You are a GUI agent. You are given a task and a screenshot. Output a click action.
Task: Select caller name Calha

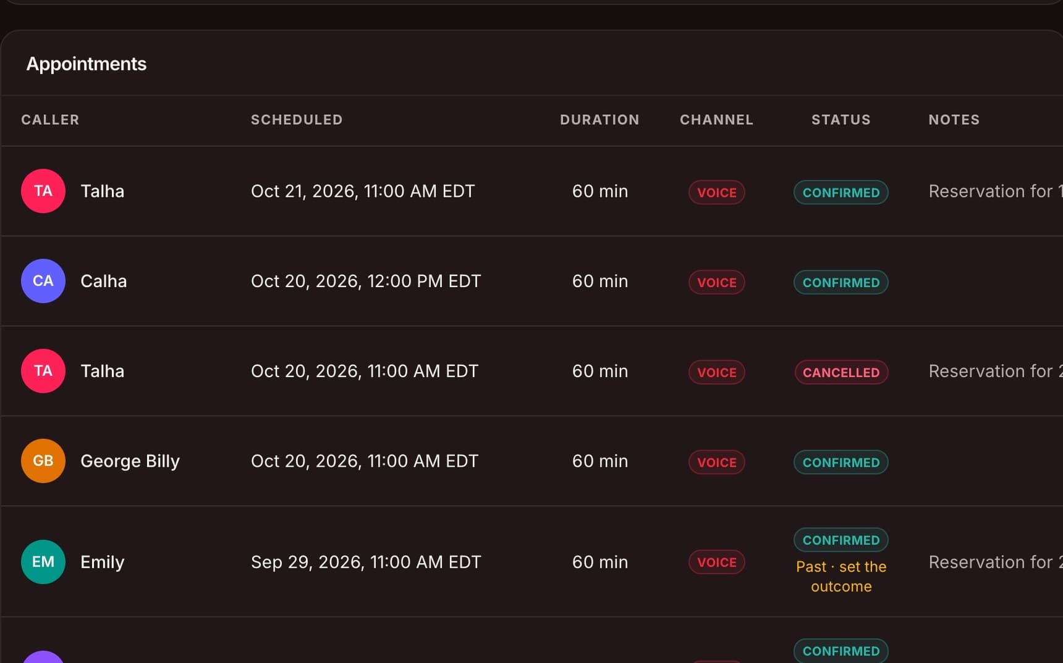[x=104, y=281]
